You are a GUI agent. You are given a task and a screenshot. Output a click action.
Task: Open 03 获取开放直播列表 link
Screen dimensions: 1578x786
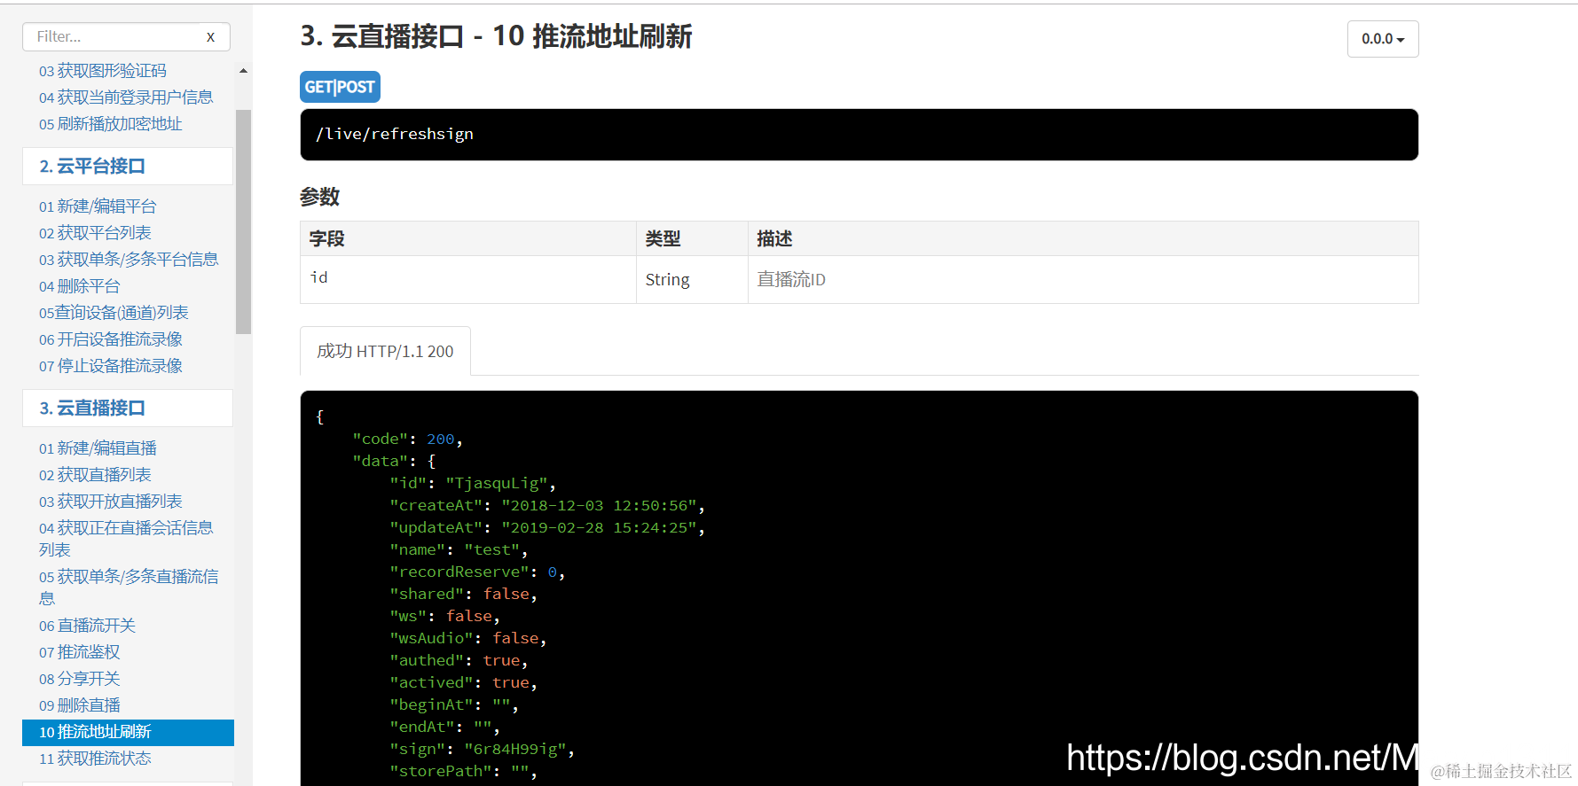(x=111, y=502)
